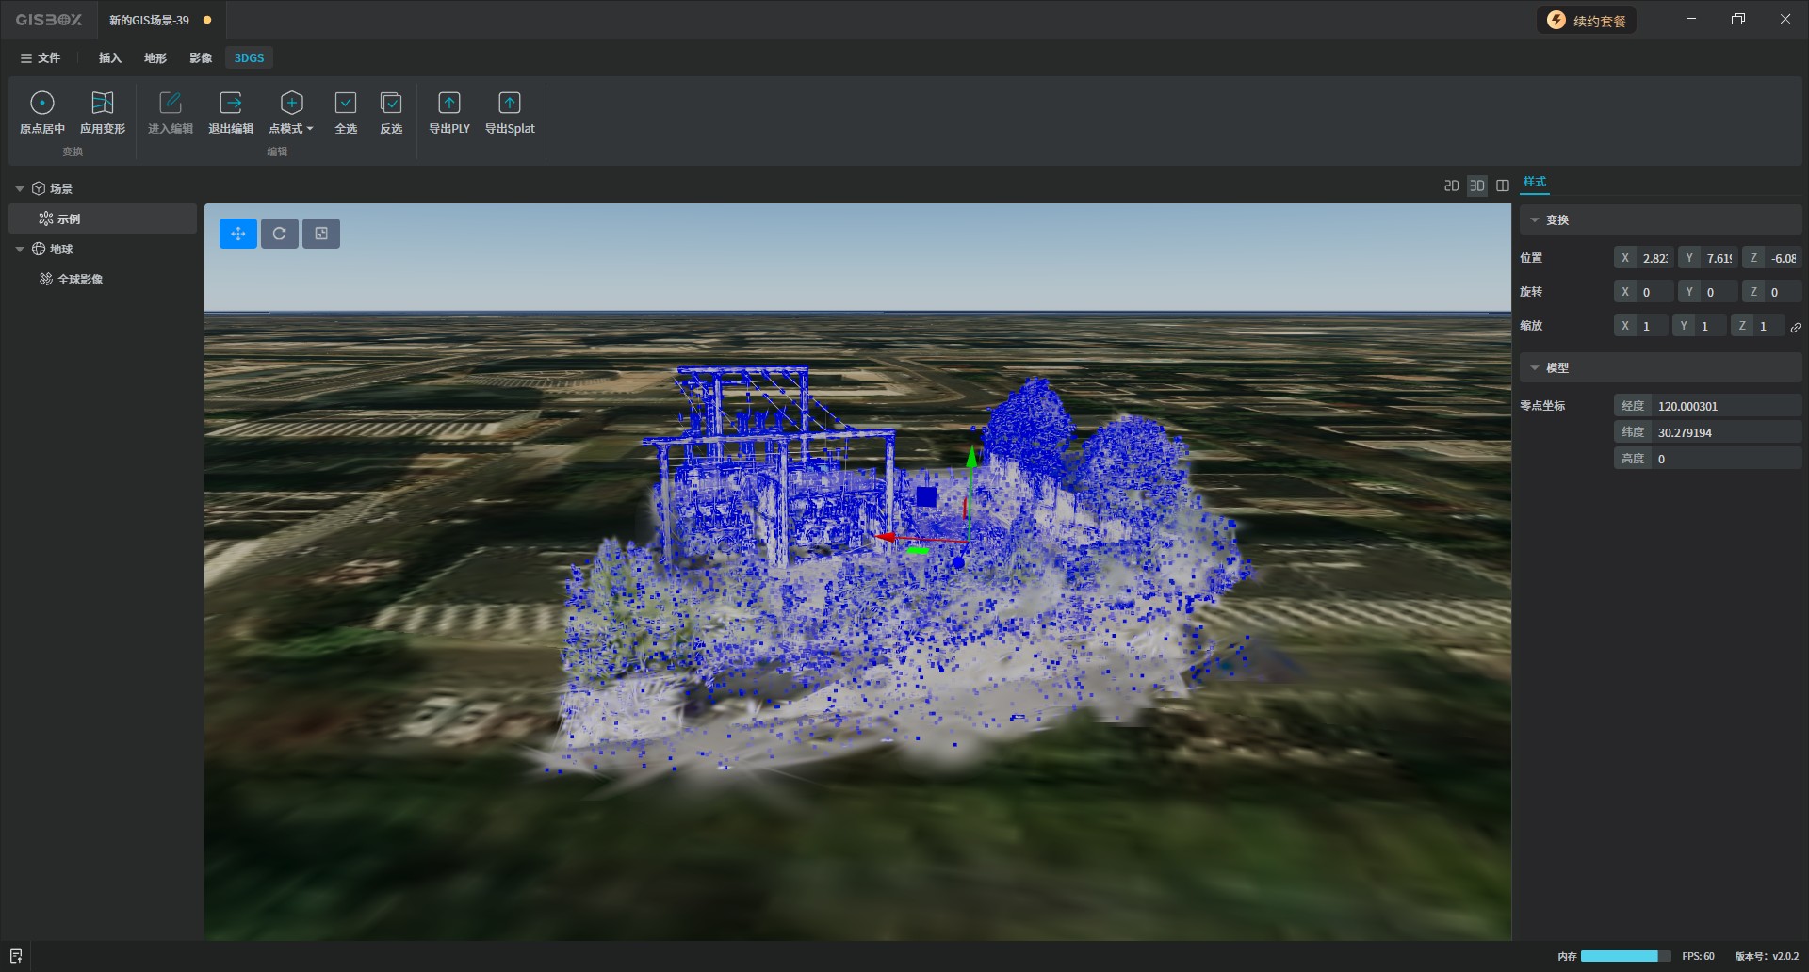Click the 全选 (select all) icon
Viewport: 1809px width, 972px height.
346,104
